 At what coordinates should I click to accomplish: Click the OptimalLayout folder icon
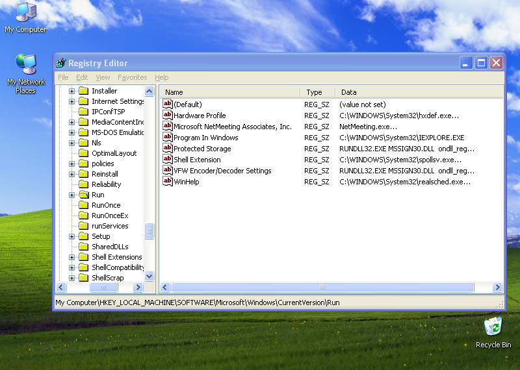point(84,153)
